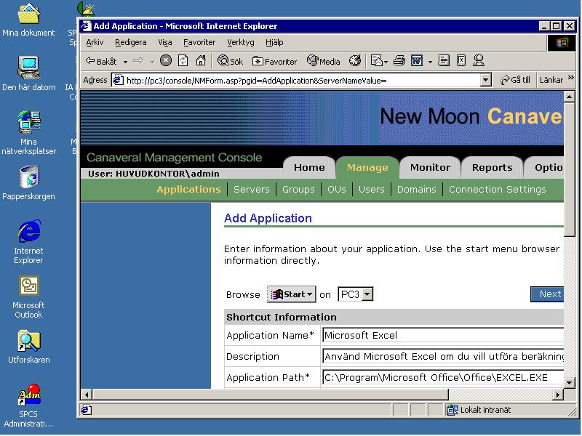The image size is (582, 436).
Task: Select Den här datorn desktop icon
Action: 28,73
